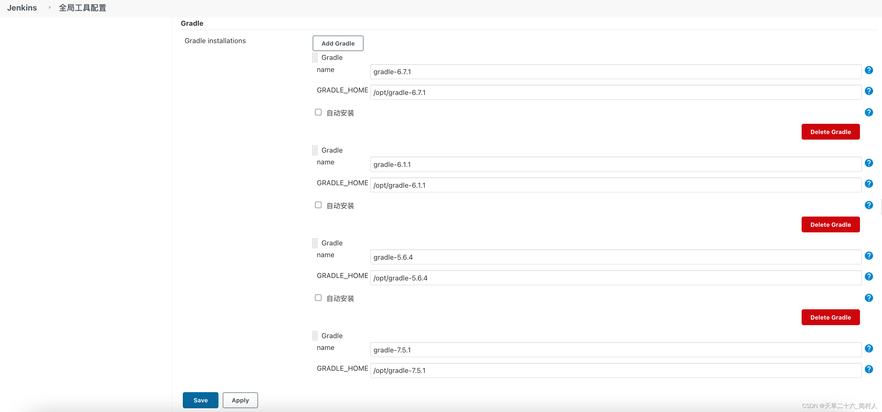The image size is (882, 412).
Task: Grab drag handle of gradle-6.7.1 block
Action: pos(315,57)
